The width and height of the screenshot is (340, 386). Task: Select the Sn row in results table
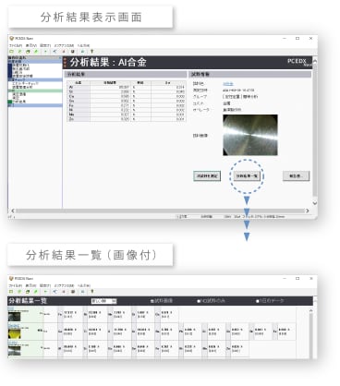[x=127, y=101]
